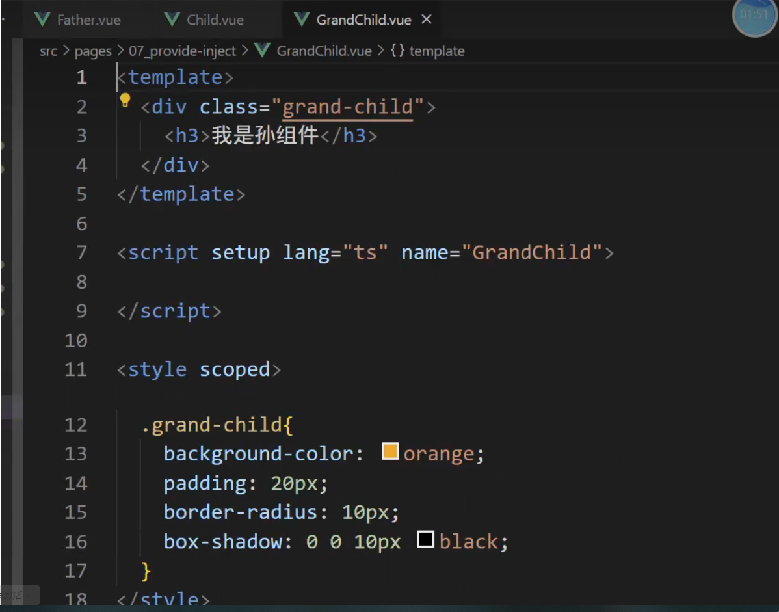Open the GrandChild.vue breadcrumb item

(324, 51)
